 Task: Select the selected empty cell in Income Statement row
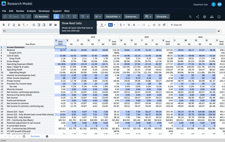[60, 47]
